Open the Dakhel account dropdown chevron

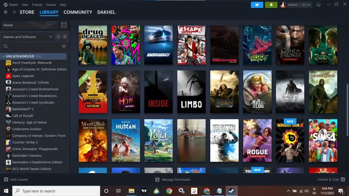300,5
